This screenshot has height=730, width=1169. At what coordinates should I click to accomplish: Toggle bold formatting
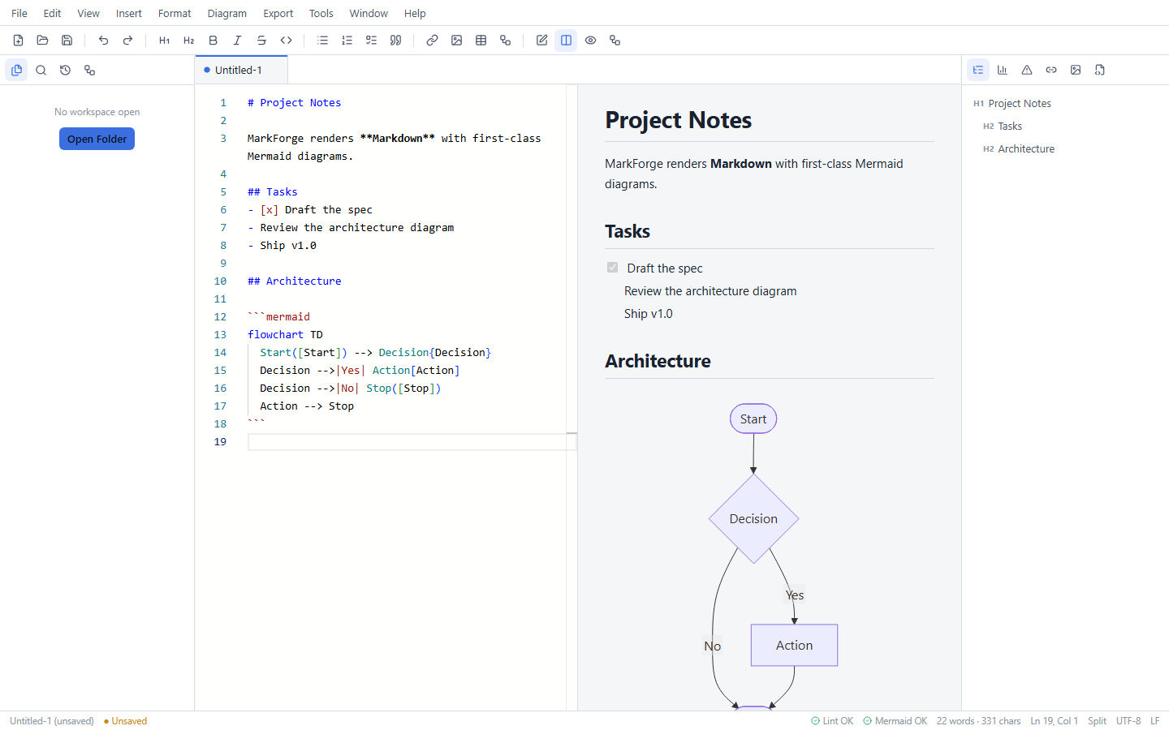(x=214, y=41)
